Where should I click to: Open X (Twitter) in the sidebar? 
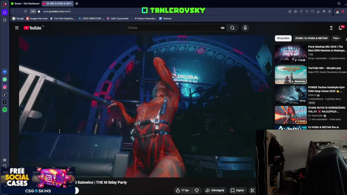5,102
